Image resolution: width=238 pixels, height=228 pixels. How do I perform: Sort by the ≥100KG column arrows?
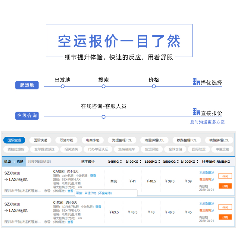pos(139,162)
